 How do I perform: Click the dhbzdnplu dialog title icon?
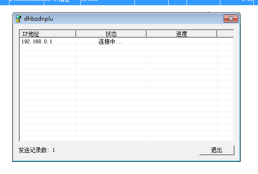click(x=18, y=18)
